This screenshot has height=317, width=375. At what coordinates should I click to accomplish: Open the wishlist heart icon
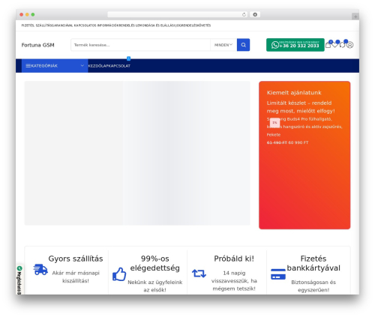pyautogui.click(x=335, y=45)
